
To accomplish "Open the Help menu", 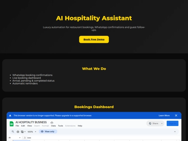I will (x=80, y=126).
